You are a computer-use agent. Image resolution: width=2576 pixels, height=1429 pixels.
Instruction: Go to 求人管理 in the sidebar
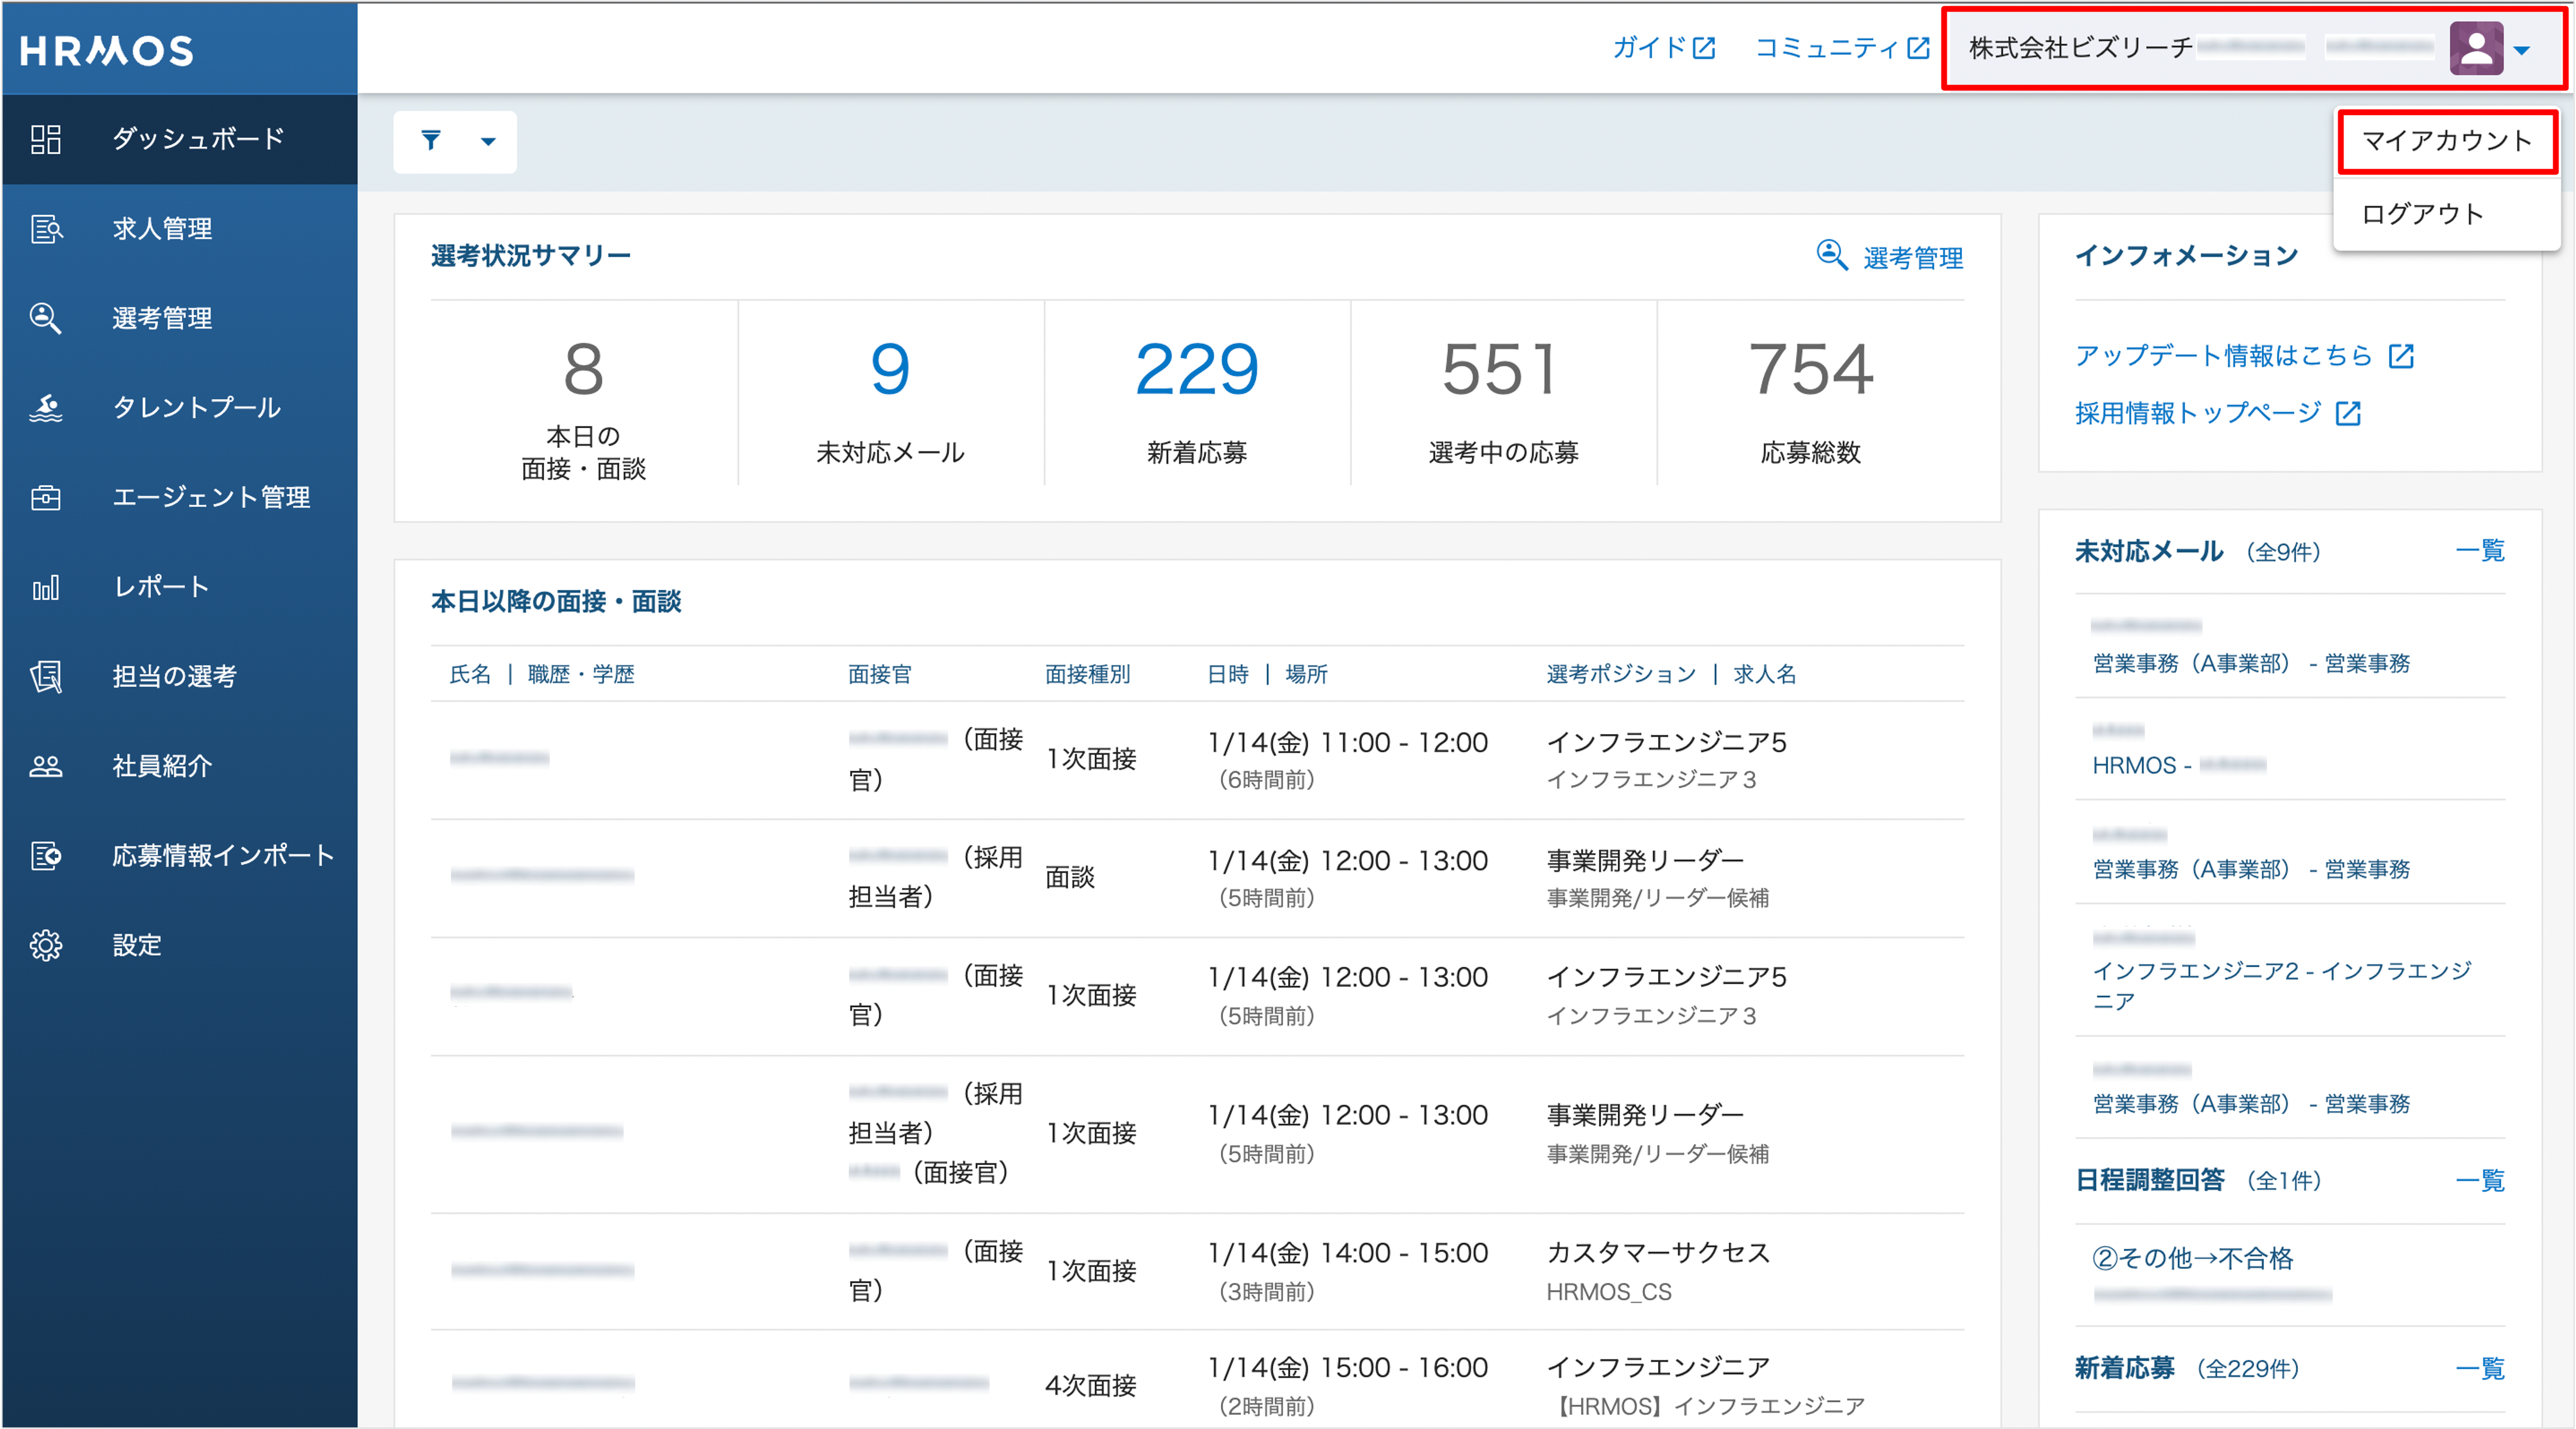180,229
